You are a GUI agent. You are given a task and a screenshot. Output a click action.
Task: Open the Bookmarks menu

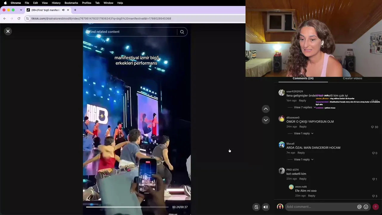click(71, 3)
